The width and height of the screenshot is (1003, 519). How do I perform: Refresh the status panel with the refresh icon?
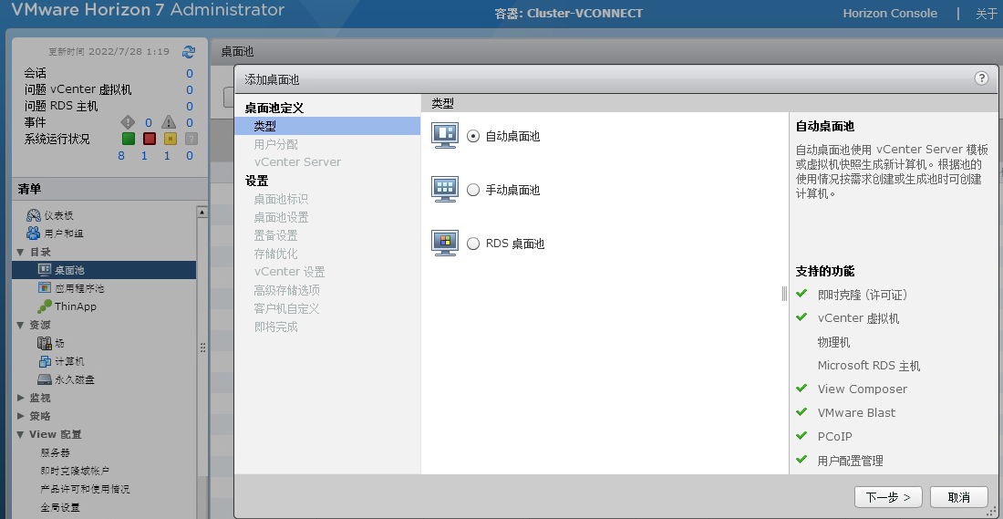[x=189, y=52]
